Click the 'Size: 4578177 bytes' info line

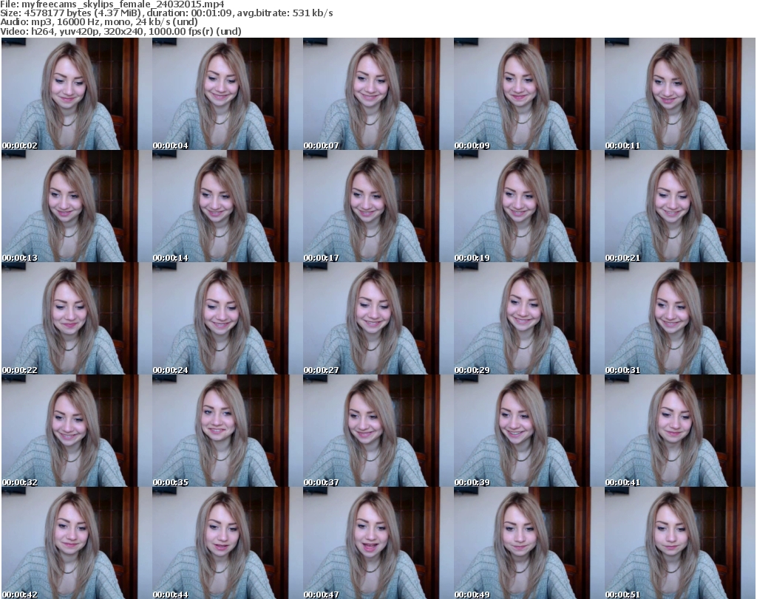pyautogui.click(x=166, y=13)
